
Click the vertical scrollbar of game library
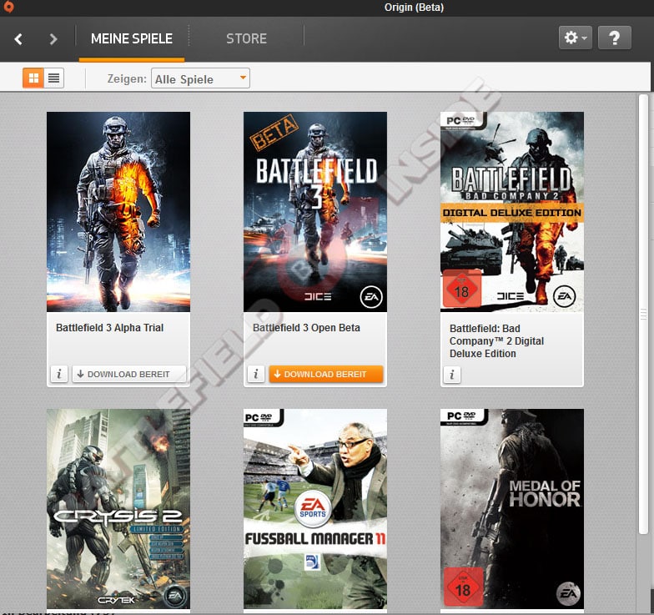point(642,317)
